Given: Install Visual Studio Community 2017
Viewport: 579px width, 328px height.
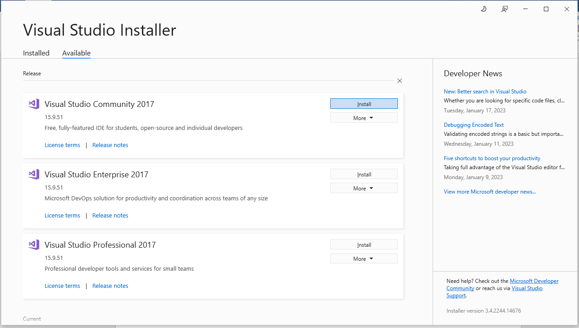Looking at the screenshot, I should 364,104.
